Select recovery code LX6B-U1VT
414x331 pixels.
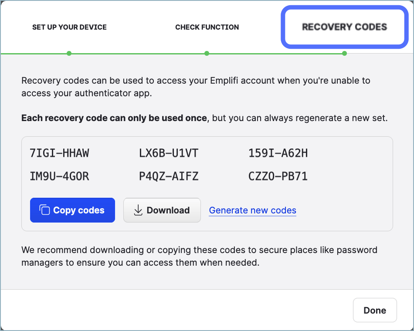(x=168, y=153)
